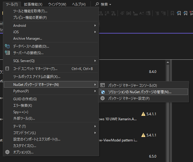Image resolution: width=193 pixels, height=162 pixels.
Task: Click version 6.5.0 in package list
Action: (x=153, y=156)
